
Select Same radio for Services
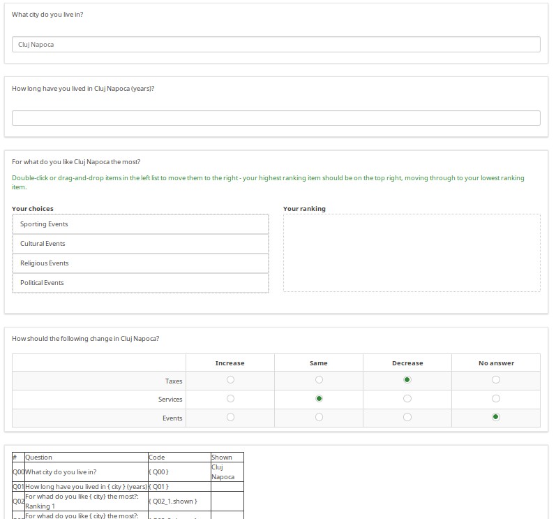pos(319,399)
